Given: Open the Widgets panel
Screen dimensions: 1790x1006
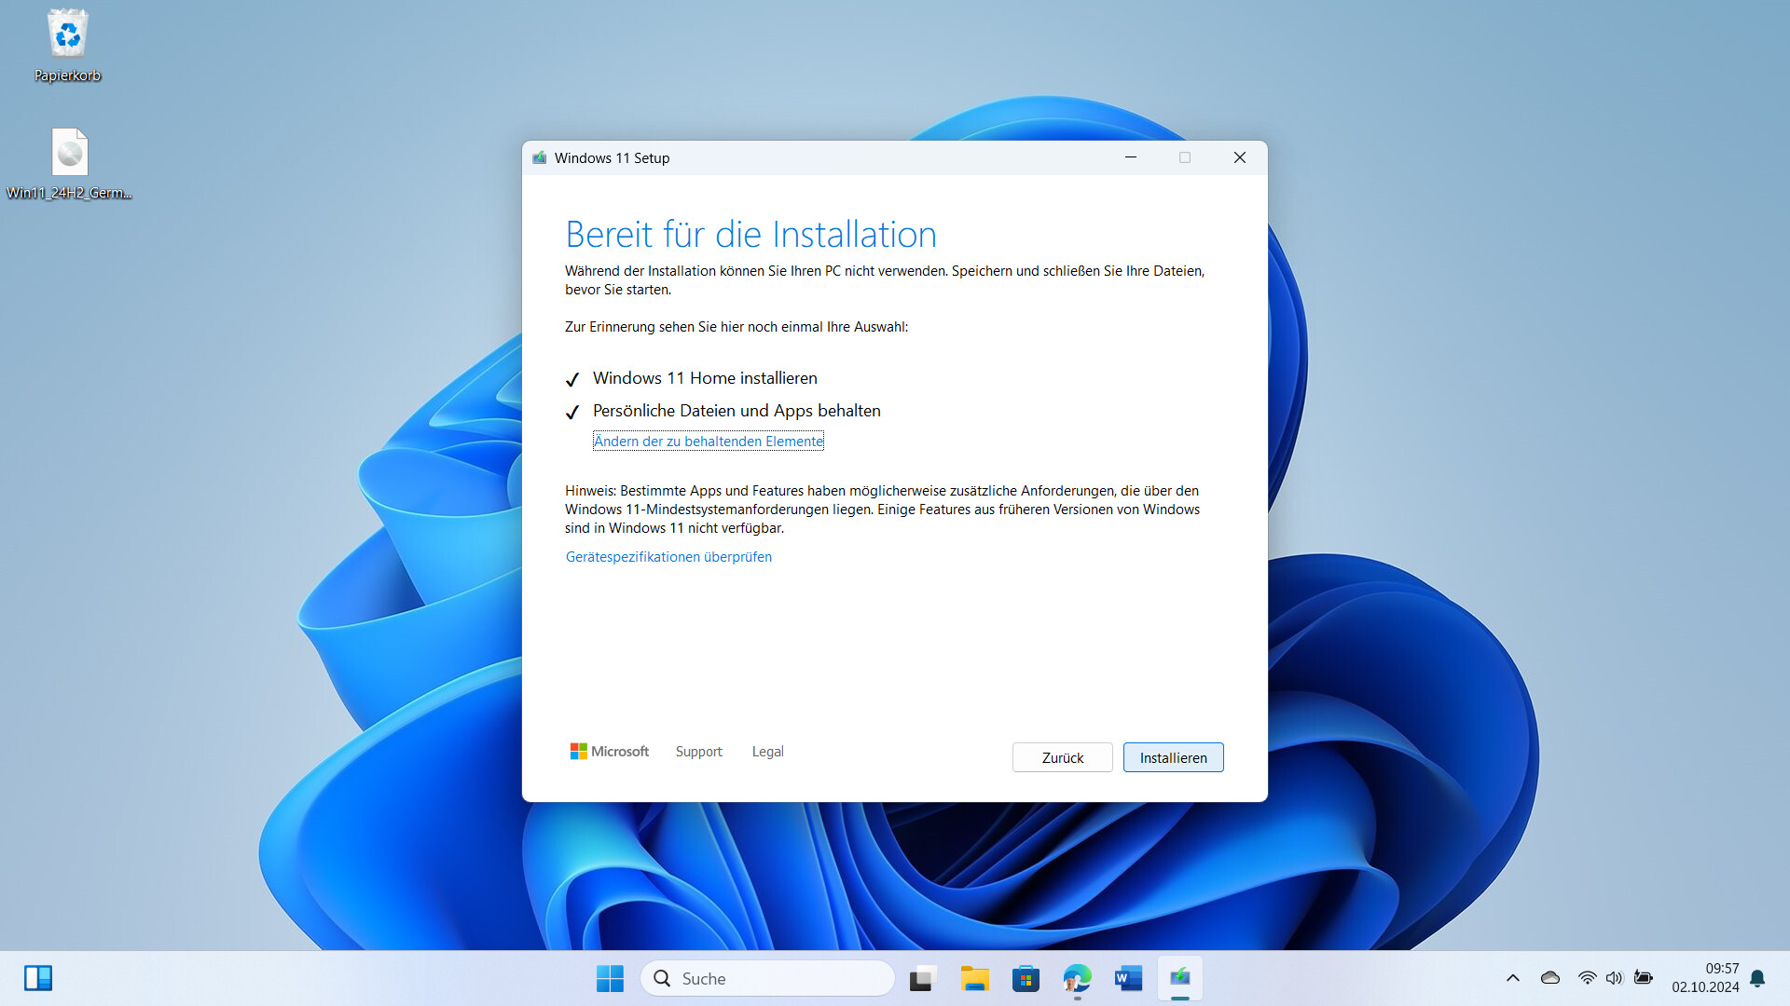Looking at the screenshot, I should pos(38,978).
